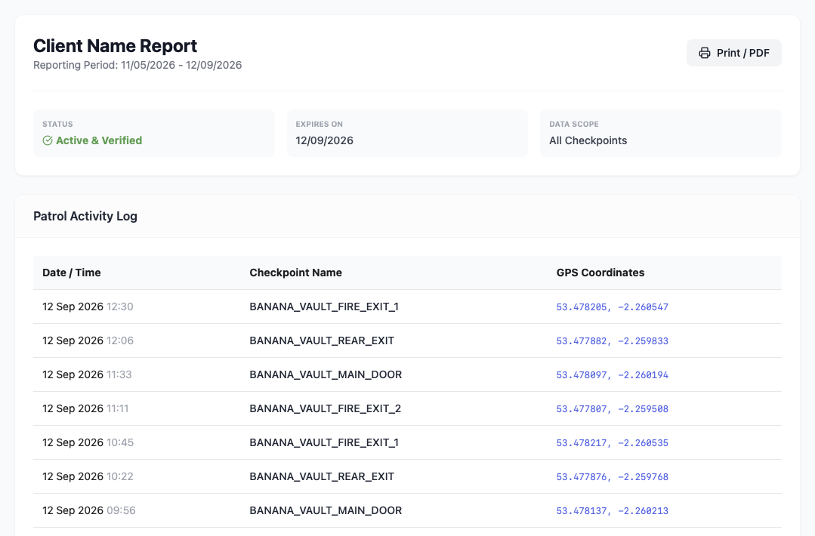Click the Expires On 12/09/2026 card

pos(408,133)
